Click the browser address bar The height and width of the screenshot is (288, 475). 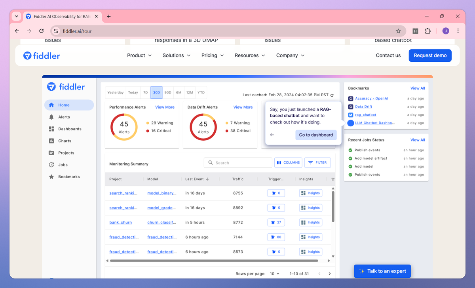[x=228, y=31]
